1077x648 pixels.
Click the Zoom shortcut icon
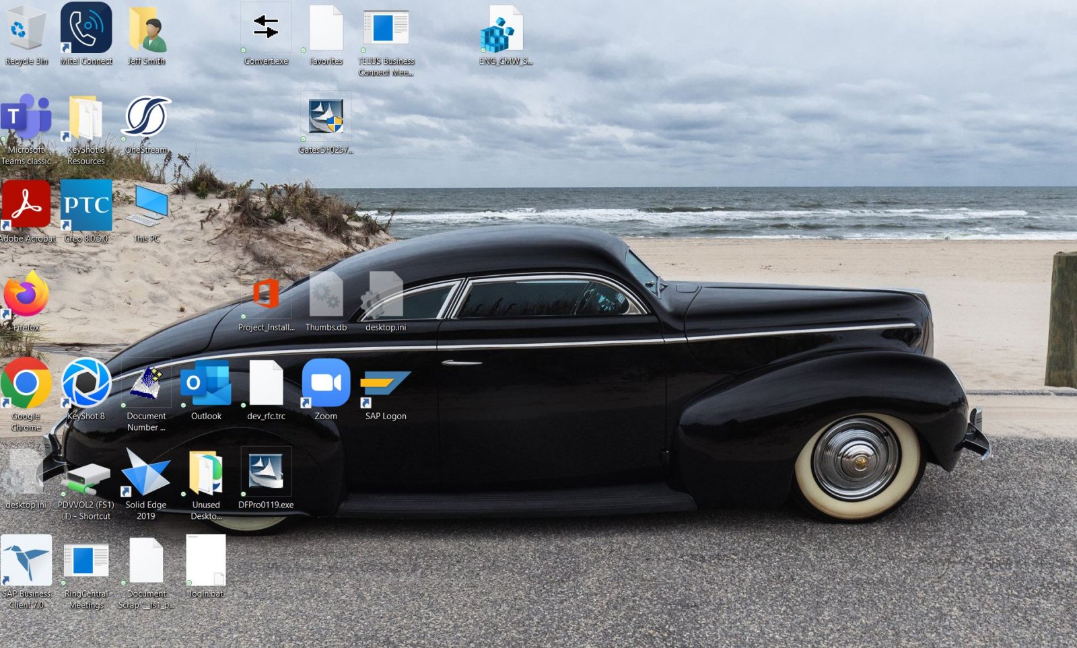tap(326, 383)
